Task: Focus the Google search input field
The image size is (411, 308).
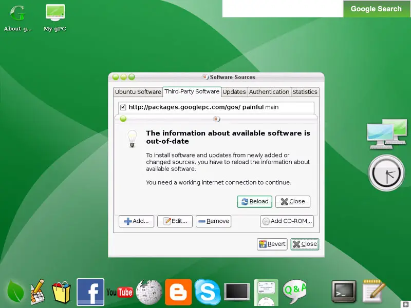Action: (x=283, y=9)
